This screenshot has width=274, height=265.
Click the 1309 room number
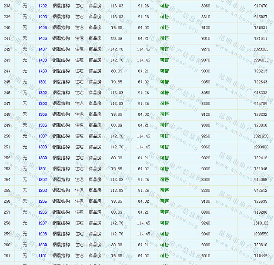coord(42,158)
